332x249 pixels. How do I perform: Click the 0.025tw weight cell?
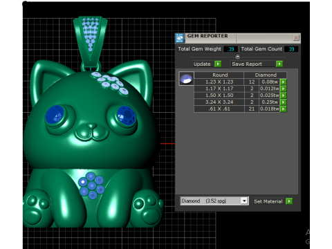click(269, 95)
